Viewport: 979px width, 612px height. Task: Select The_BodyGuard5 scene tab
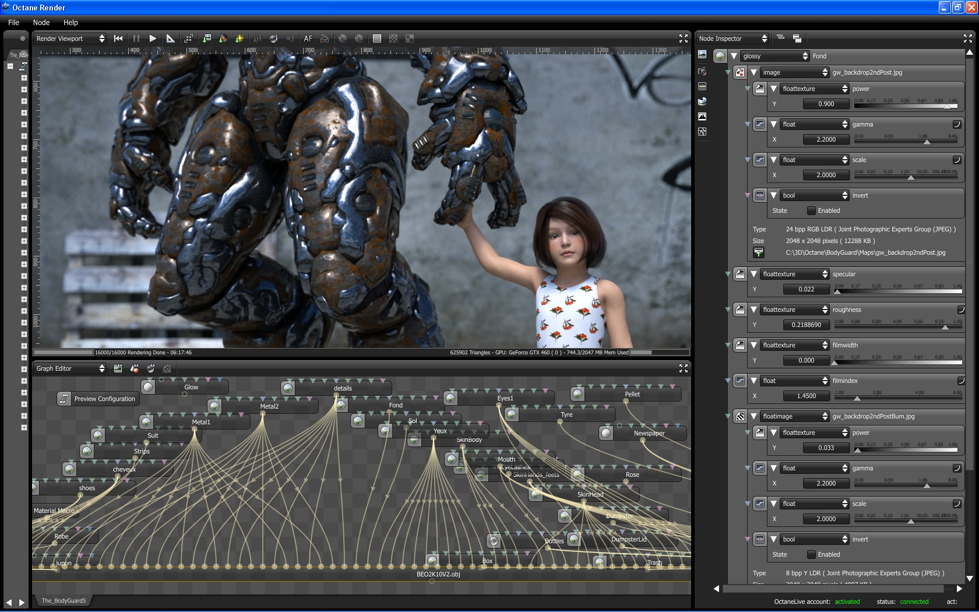64,600
